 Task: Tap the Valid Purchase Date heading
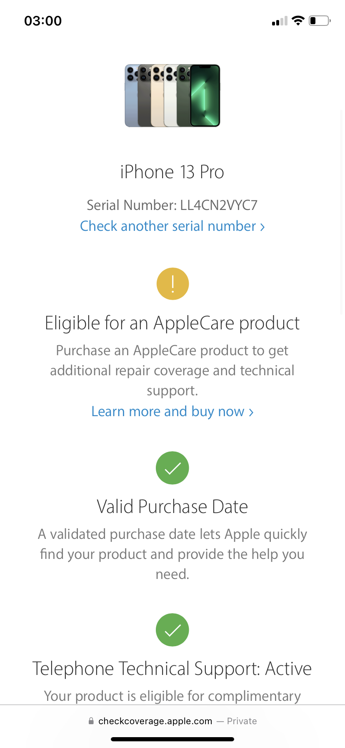coord(172,507)
